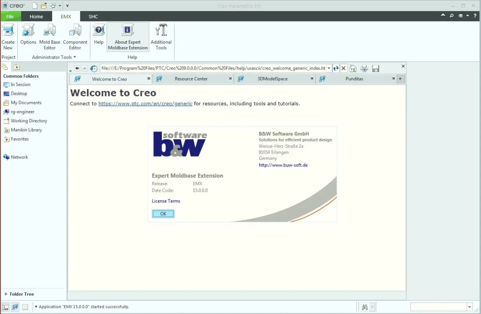Print the current browser page
Viewport: 481px width, 314px height.
(x=364, y=68)
